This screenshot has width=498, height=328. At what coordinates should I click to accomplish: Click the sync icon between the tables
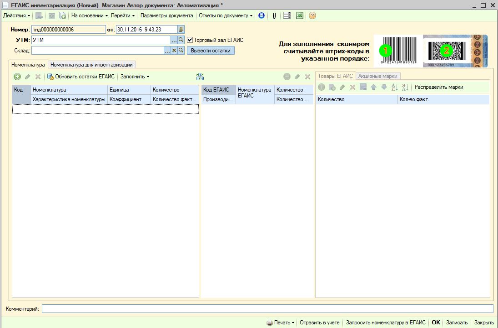(200, 77)
